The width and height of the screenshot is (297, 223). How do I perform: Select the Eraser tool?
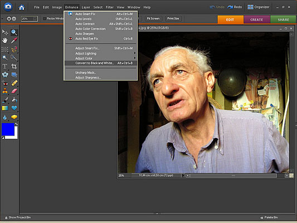pos(14,91)
